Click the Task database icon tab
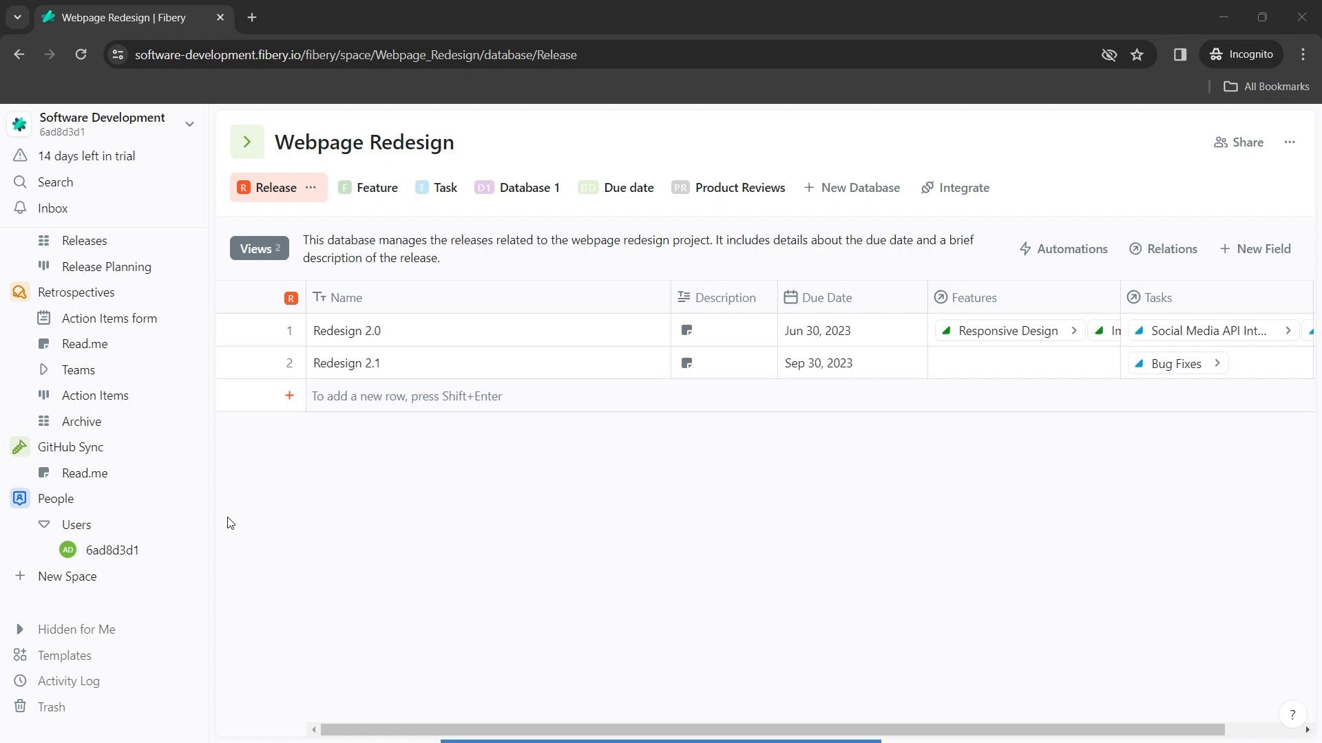This screenshot has height=743, width=1322. click(x=422, y=188)
